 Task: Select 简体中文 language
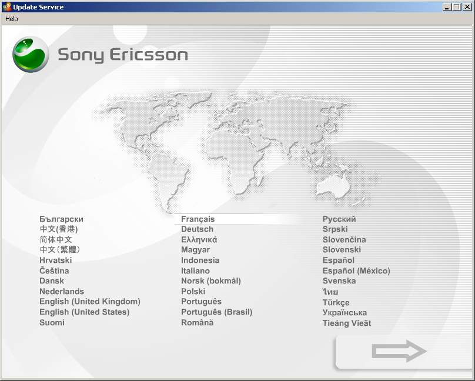pos(56,239)
